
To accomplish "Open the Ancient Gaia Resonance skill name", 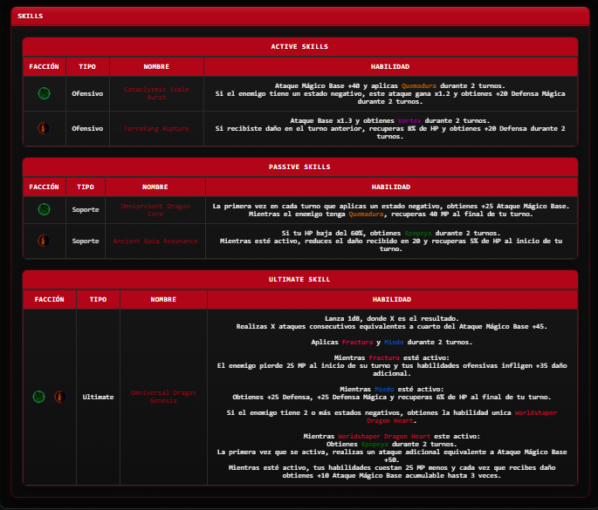I will [x=155, y=241].
